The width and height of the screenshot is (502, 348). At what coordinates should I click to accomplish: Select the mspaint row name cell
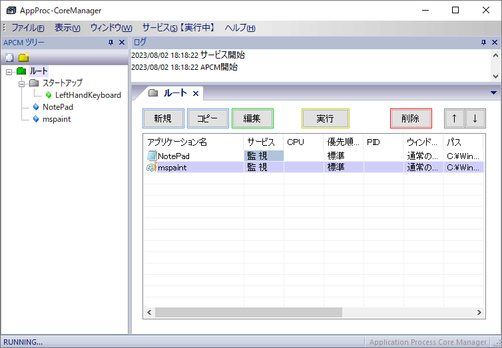[x=194, y=167]
